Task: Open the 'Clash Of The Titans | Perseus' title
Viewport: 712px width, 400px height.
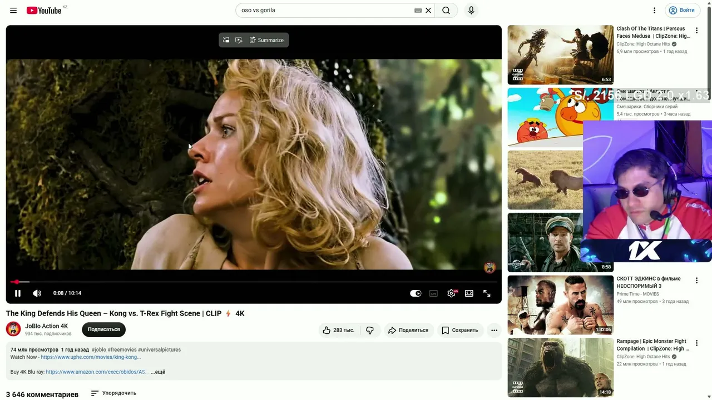Action: coord(653,32)
